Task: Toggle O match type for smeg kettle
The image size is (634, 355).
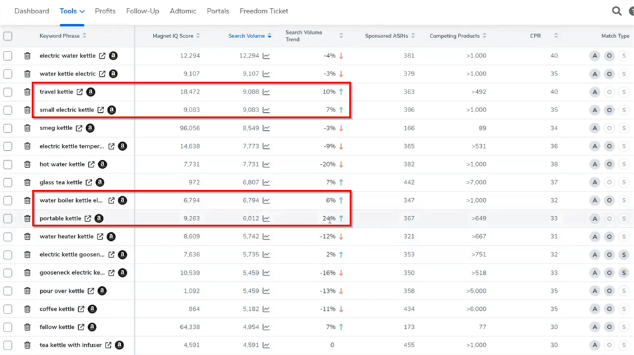Action: coord(609,128)
